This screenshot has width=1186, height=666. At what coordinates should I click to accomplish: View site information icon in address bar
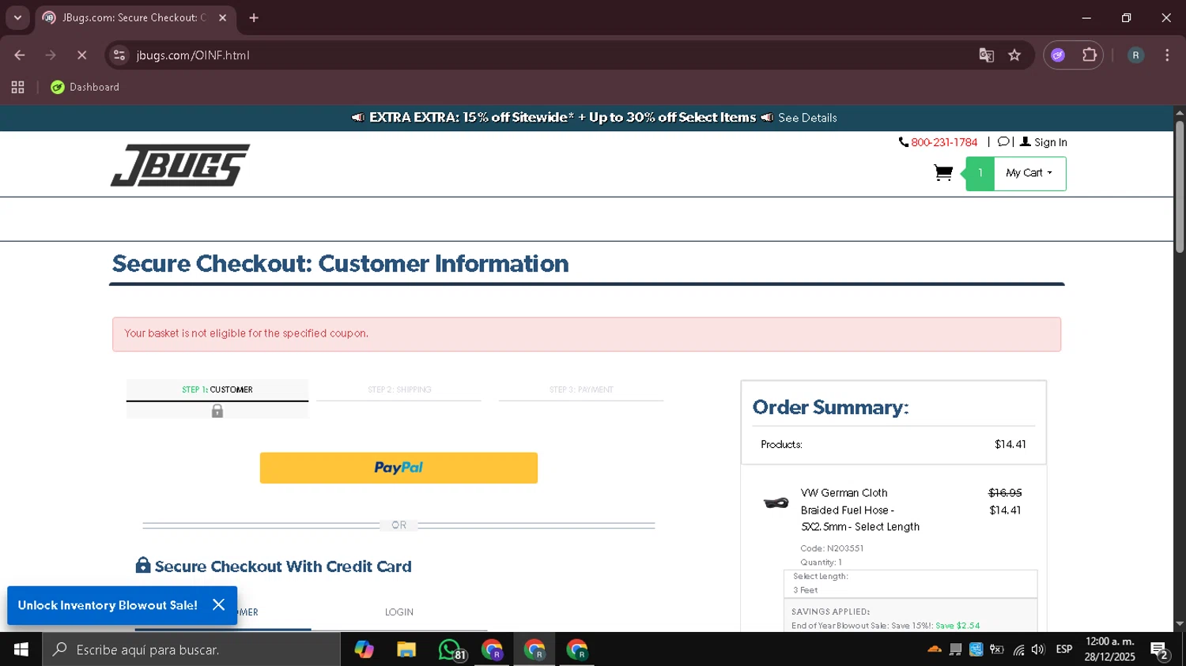[x=119, y=55]
